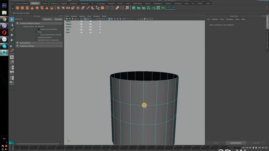Create a polygon cube from the shelf
The height and width of the screenshot is (151, 269).
coord(22,8)
